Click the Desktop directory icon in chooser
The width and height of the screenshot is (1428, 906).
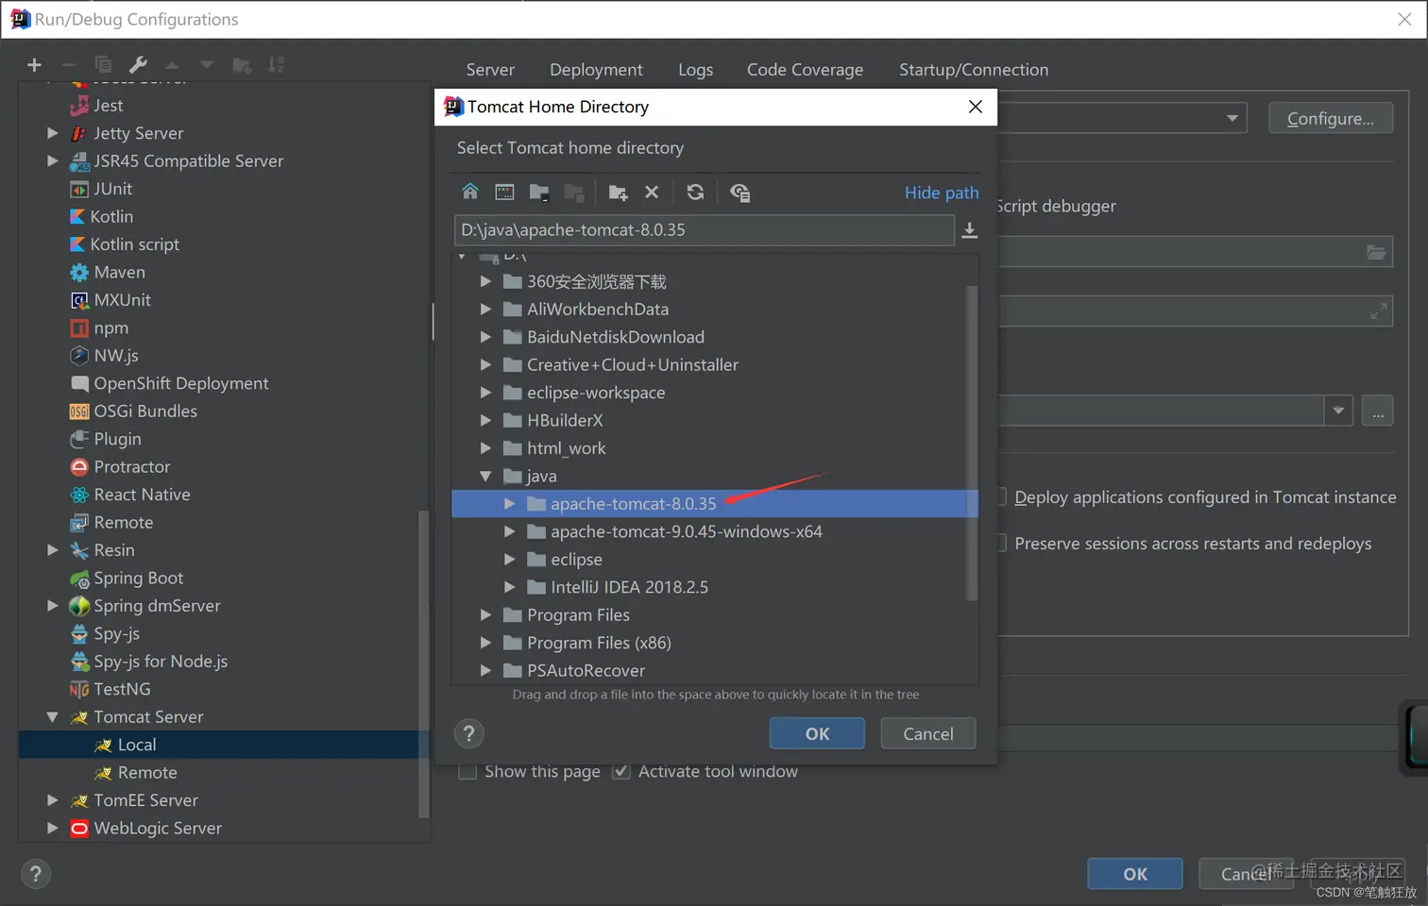tap(504, 193)
